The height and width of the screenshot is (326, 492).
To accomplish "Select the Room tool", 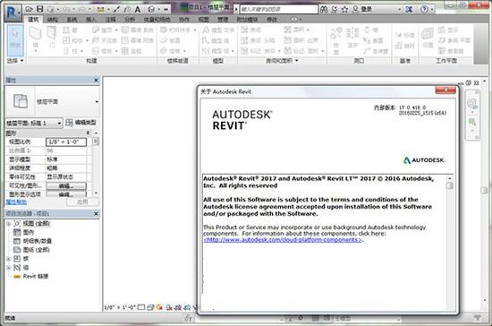I will pyautogui.click(x=251, y=30).
